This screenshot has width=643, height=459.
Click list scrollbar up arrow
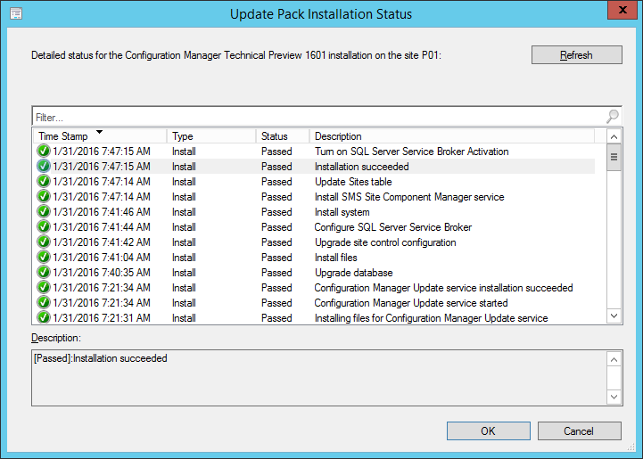pos(614,136)
